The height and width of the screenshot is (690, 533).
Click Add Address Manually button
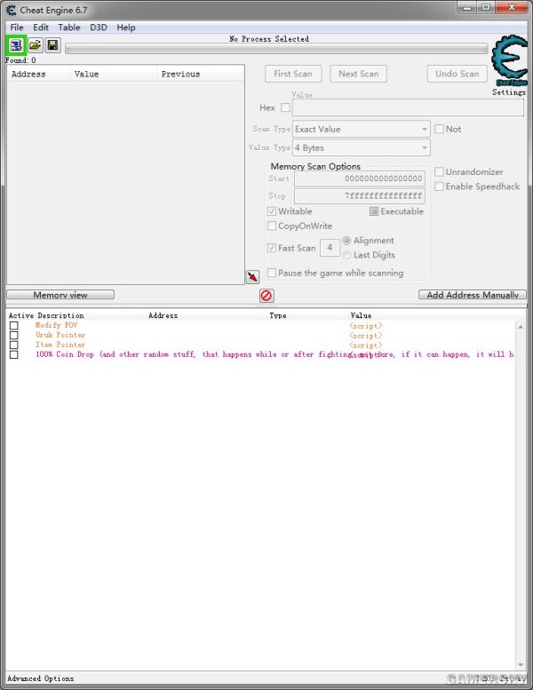tap(473, 295)
